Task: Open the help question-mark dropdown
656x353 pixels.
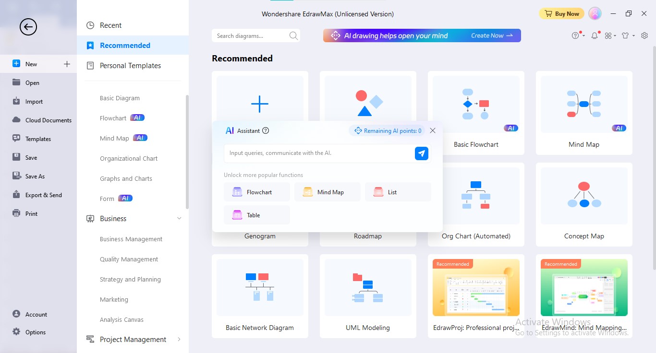Action: tap(578, 35)
